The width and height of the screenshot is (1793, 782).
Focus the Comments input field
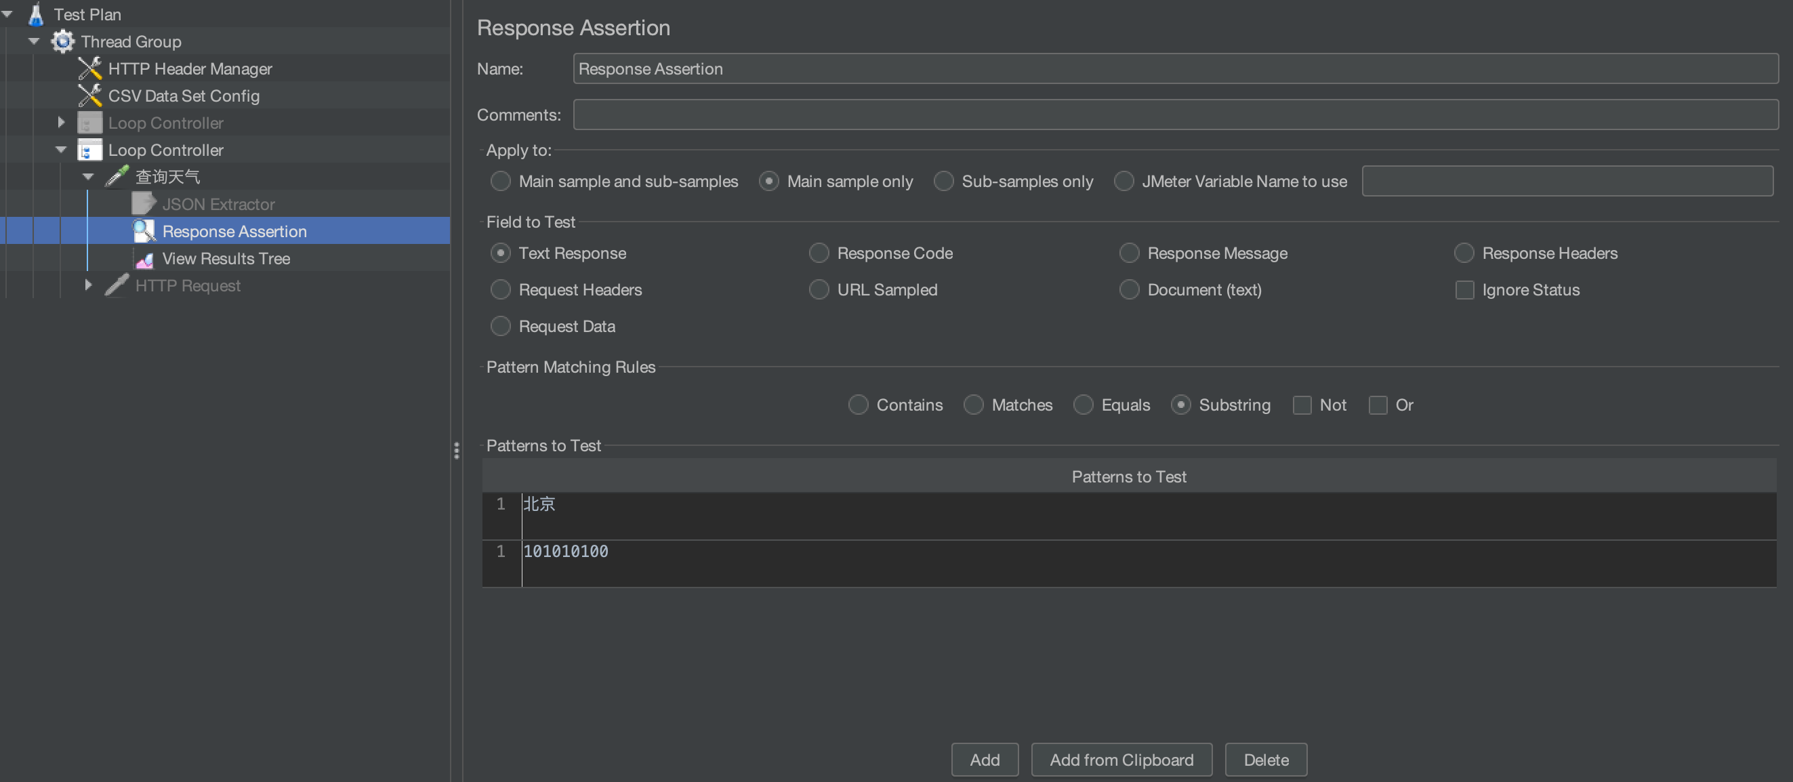pos(1176,115)
